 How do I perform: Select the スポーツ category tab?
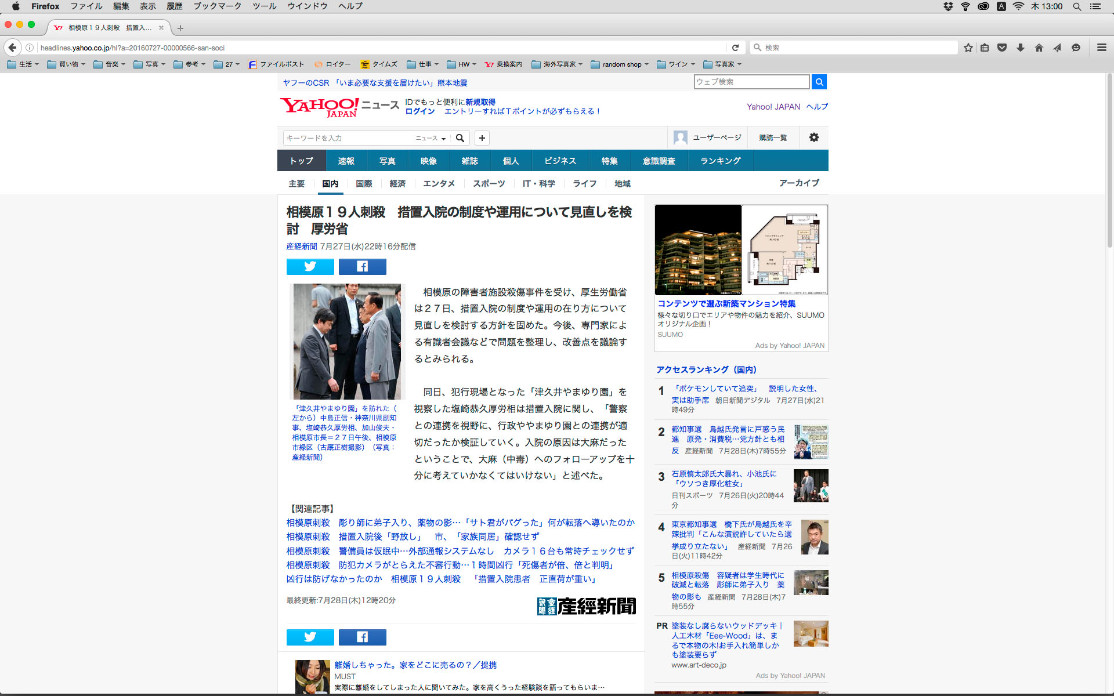pyautogui.click(x=489, y=183)
